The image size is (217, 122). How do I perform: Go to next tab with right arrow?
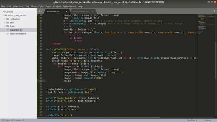(x=41, y=11)
